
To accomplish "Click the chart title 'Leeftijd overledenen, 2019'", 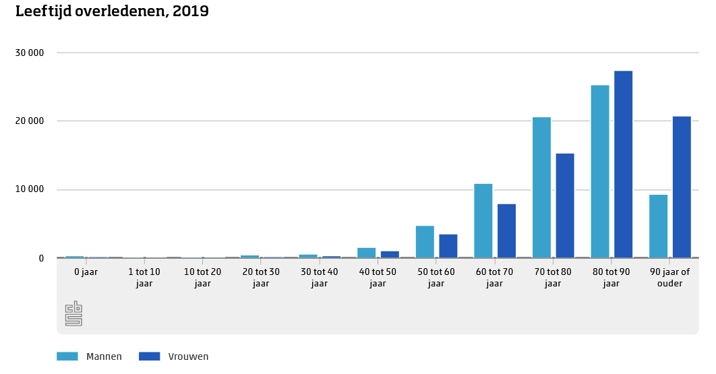I will point(112,11).
